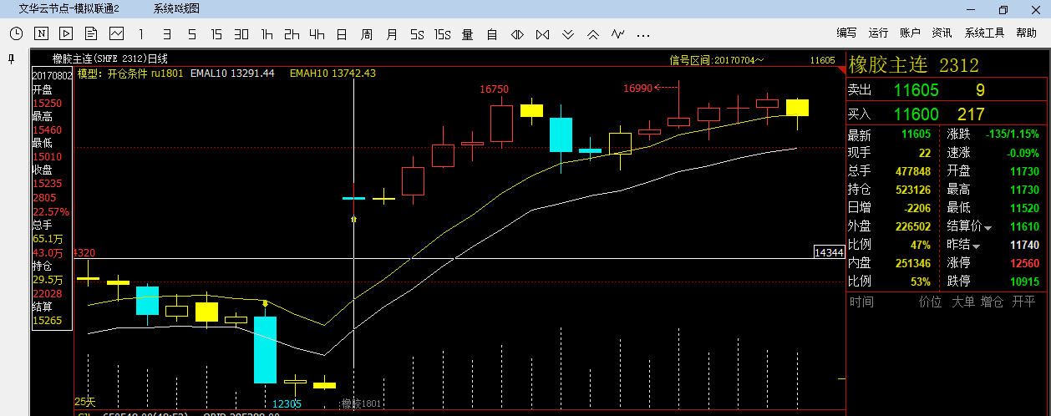Open the 运行 menu
1051x416 pixels.
tap(878, 33)
